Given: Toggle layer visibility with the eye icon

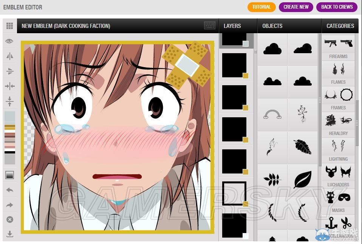Looking at the screenshot, I should tap(10, 41).
